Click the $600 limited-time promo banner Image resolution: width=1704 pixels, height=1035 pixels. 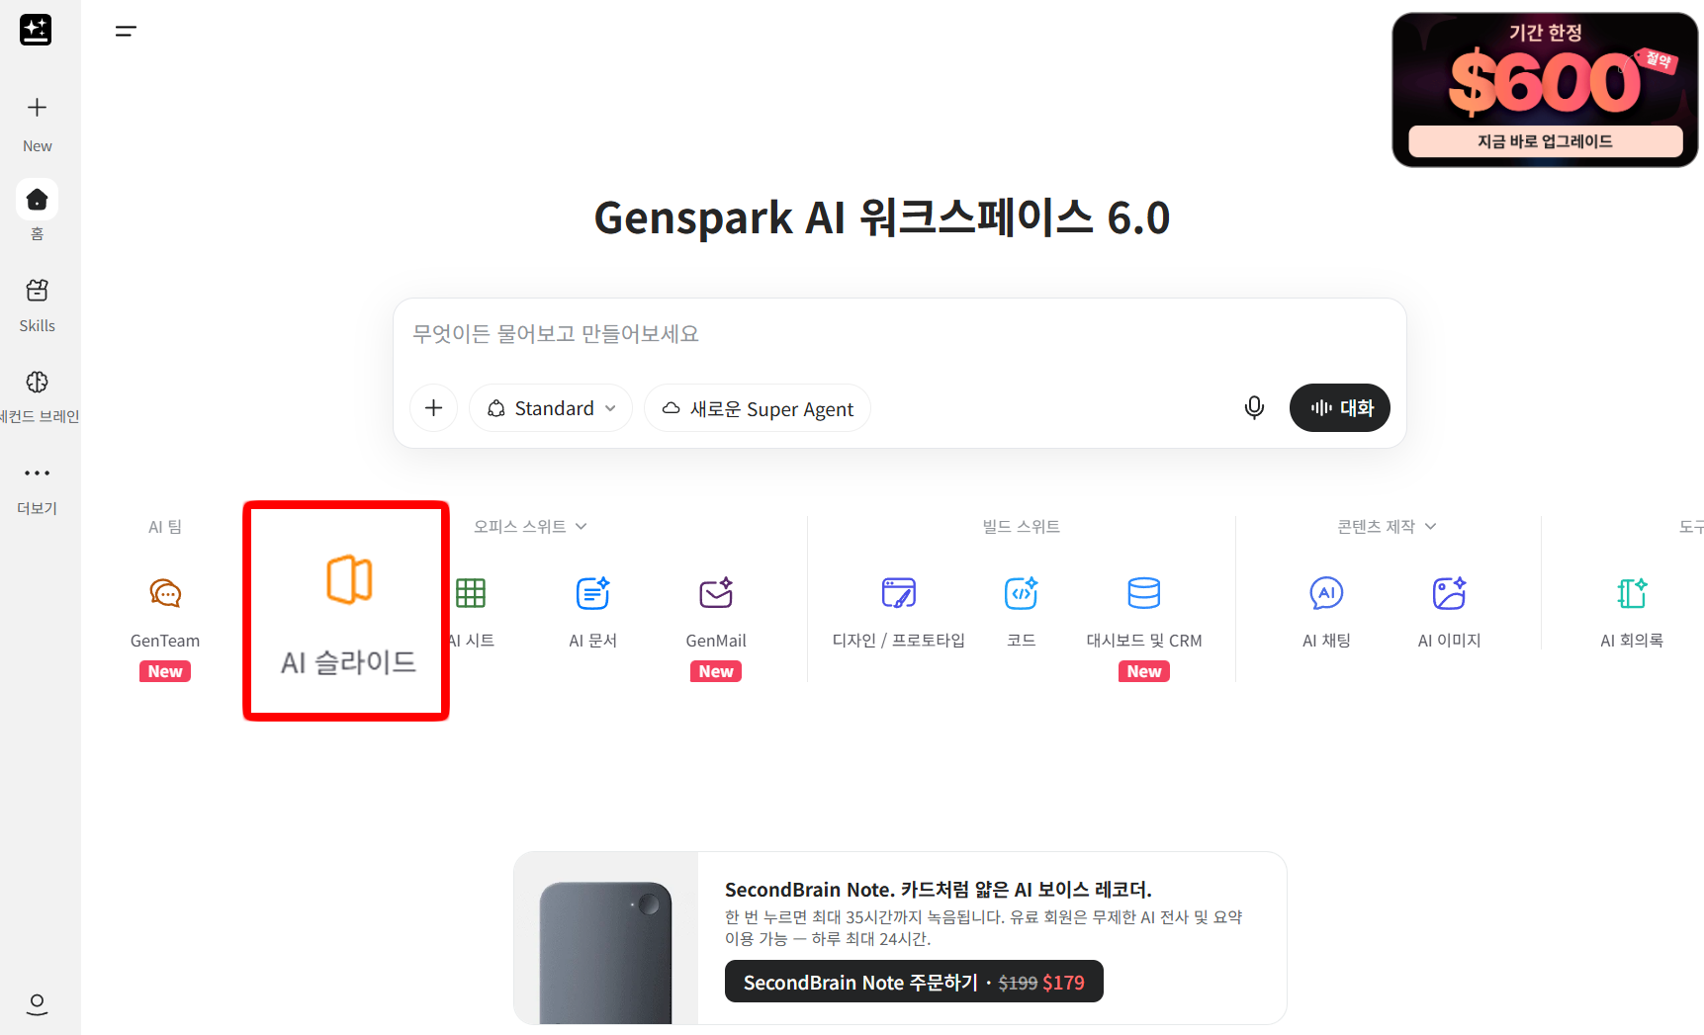(x=1545, y=90)
